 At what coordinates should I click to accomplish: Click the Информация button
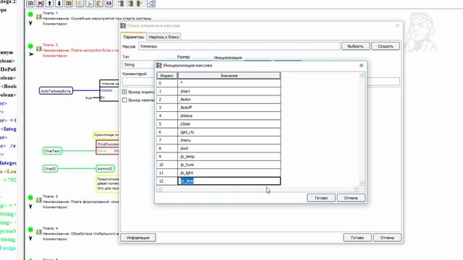pos(138,238)
